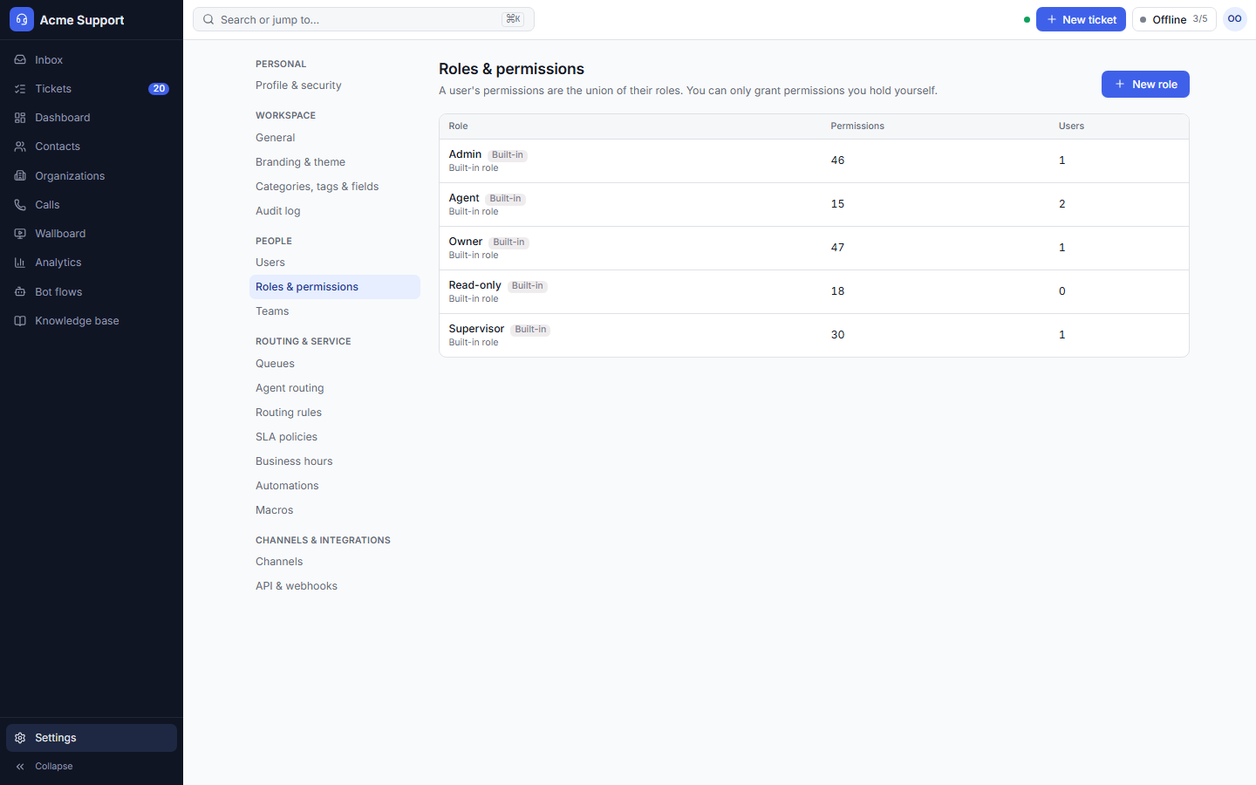This screenshot has width=1256, height=785.
Task: Click the Collapse double-chevron icon
Action: (x=20, y=767)
